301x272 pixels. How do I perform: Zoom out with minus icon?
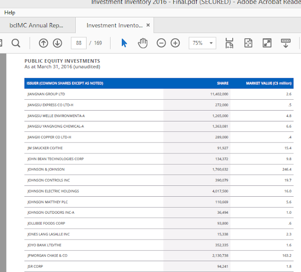[x=161, y=43]
